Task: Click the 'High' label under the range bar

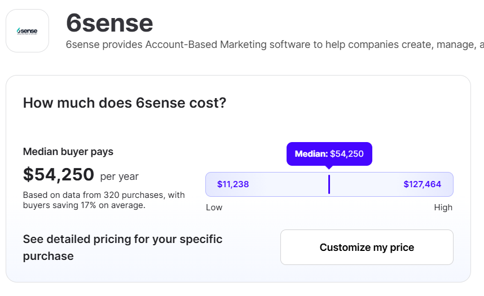Action: 443,207
